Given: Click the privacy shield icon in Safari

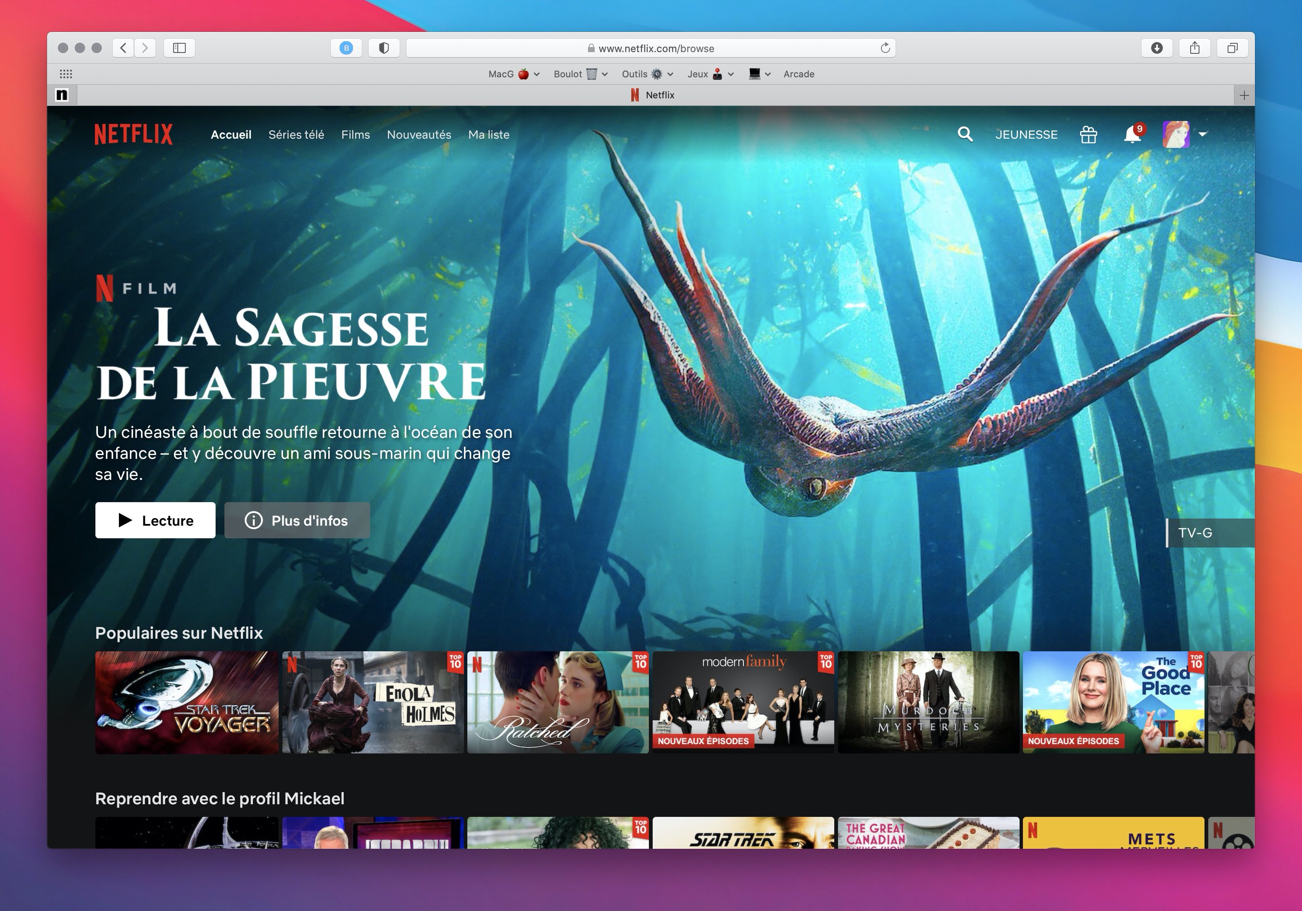Looking at the screenshot, I should [x=385, y=48].
